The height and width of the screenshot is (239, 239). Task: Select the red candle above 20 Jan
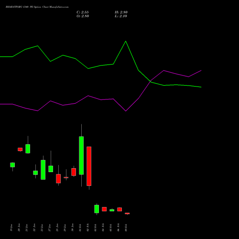click(x=20, y=149)
